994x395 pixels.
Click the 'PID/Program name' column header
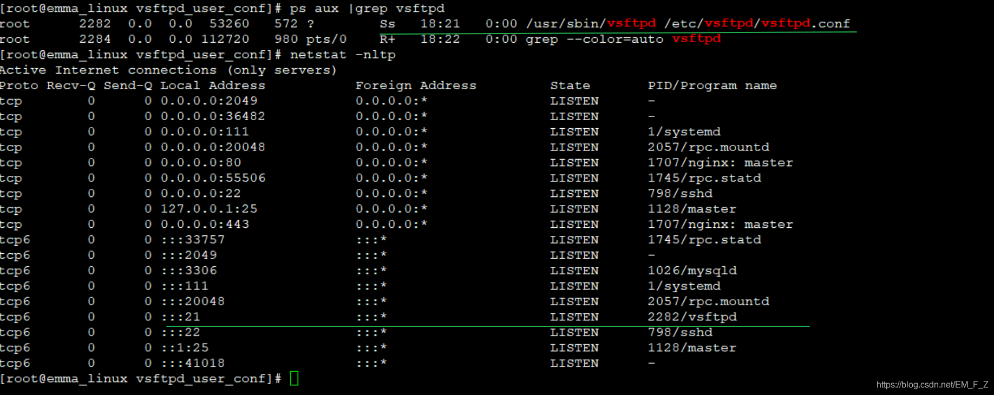point(712,85)
